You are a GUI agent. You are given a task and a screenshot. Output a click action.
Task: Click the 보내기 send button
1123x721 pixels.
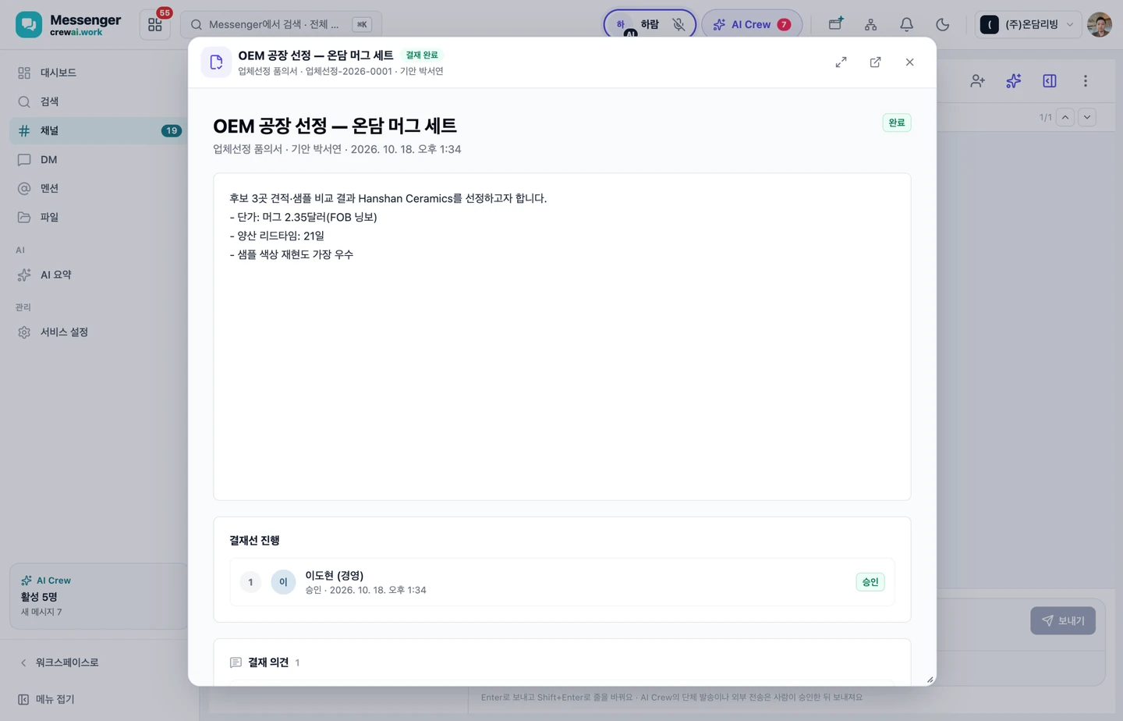[x=1063, y=620]
